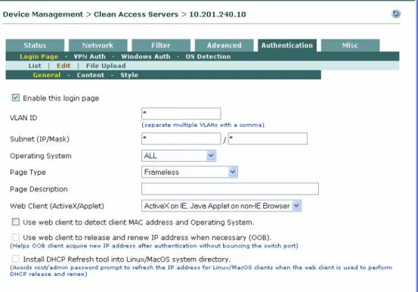The height and width of the screenshot is (292, 418).
Task: Open Windows Auth submenu
Action: click(146, 57)
